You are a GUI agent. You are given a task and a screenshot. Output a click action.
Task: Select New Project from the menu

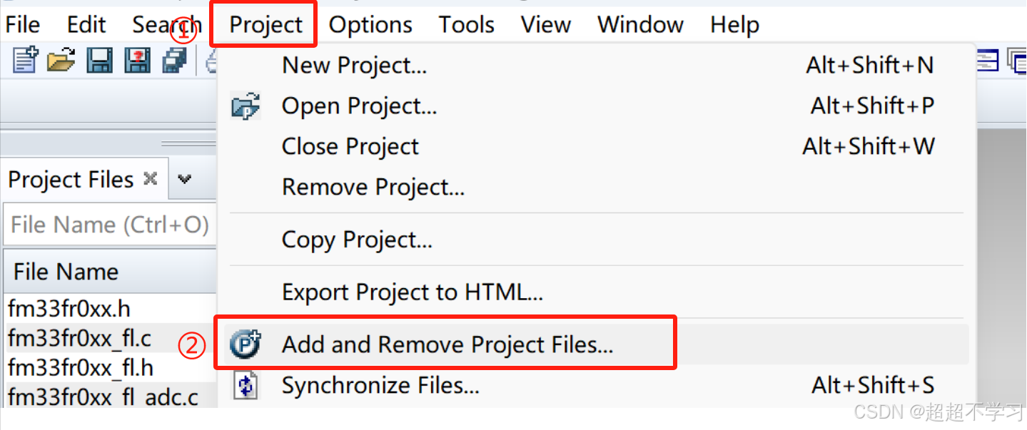pos(354,66)
